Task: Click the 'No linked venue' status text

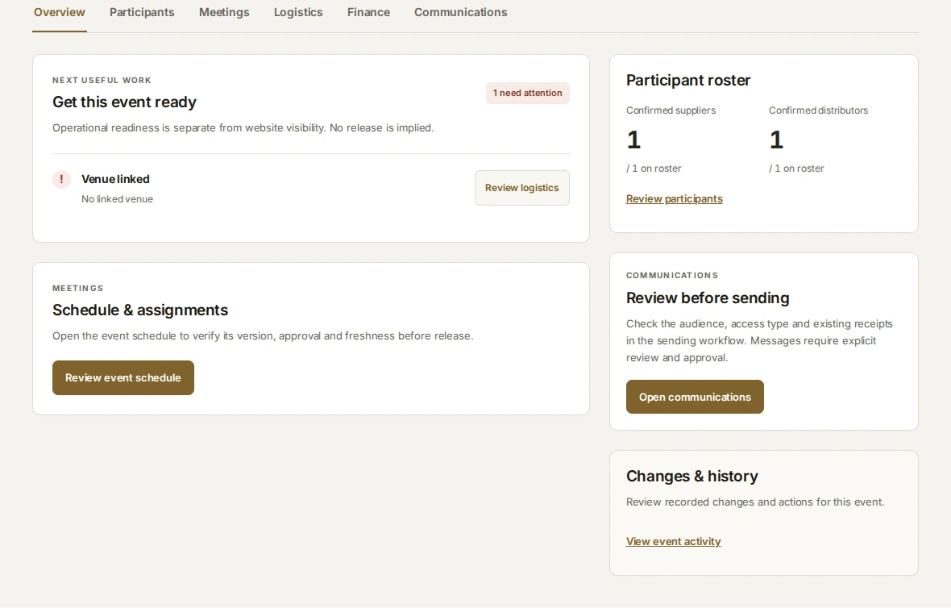Action: 117,199
